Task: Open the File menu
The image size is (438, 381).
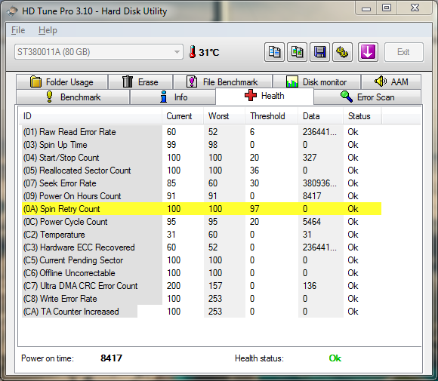Action: (18, 30)
